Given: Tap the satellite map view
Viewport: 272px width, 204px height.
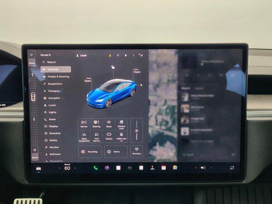Looking at the screenshot, I should tap(163, 106).
